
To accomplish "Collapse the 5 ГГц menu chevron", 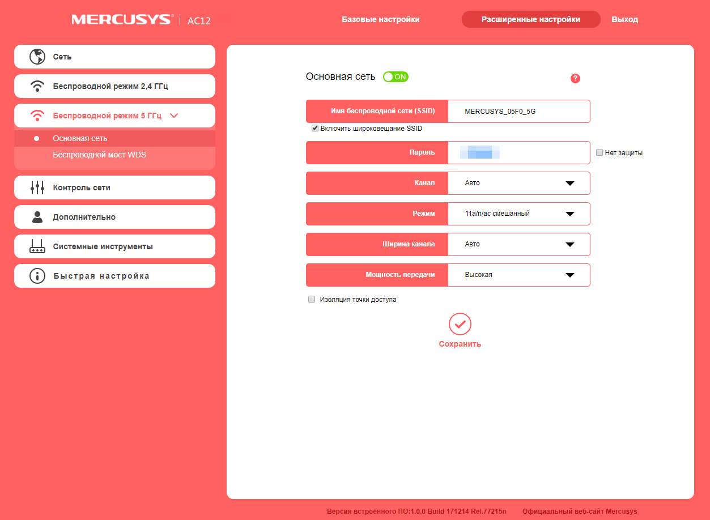I will 174,116.
